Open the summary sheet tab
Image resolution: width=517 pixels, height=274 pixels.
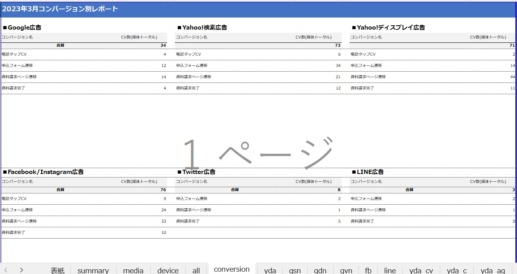tap(93, 270)
